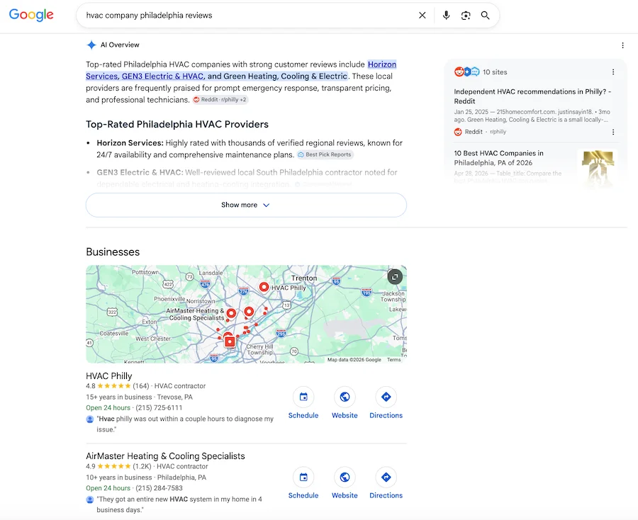
Task: Click HVAC Philly Open 24 hours text
Action: [x=108, y=408]
